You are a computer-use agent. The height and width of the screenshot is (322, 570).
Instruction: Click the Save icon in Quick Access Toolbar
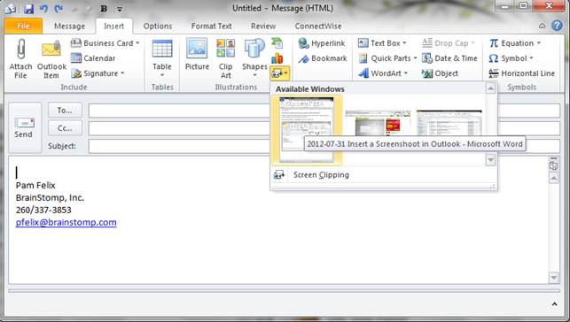pos(28,8)
